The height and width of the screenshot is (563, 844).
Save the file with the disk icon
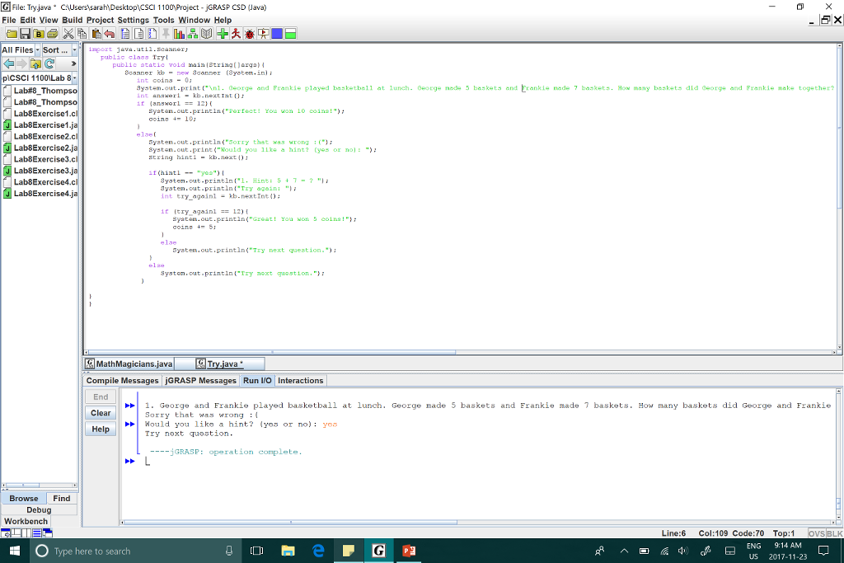coord(23,33)
